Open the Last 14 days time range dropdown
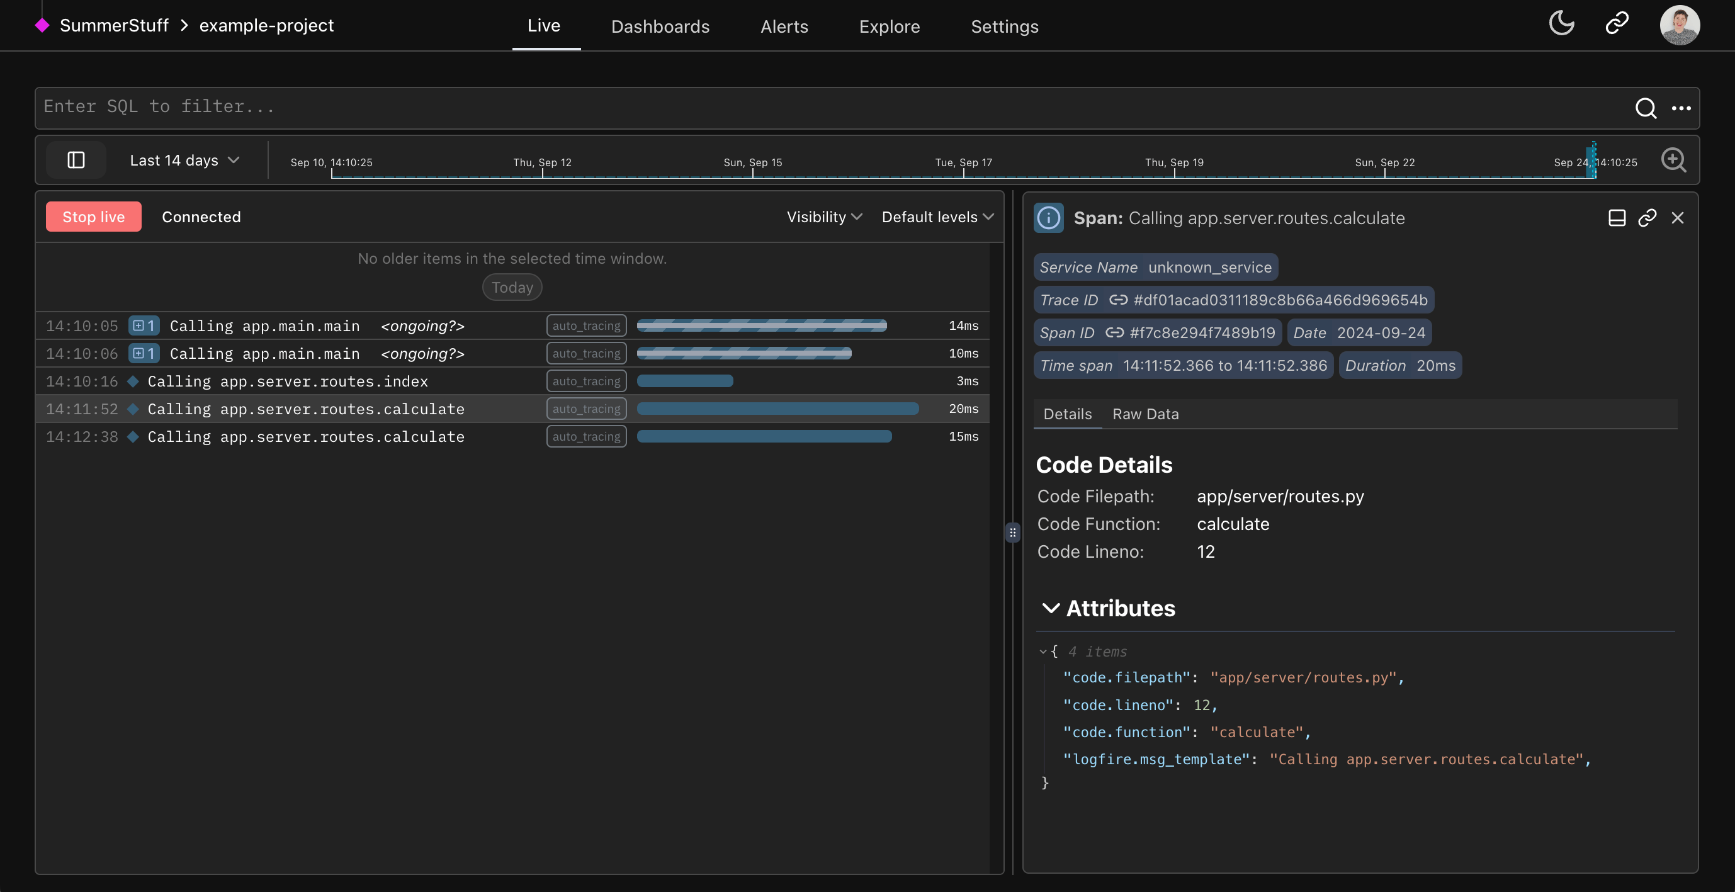The image size is (1735, 892). pos(183,160)
